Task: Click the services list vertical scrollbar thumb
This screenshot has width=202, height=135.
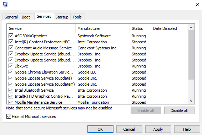Action: point(191,55)
